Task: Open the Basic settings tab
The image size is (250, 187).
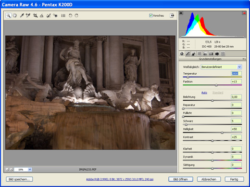Action: [x=182, y=53]
